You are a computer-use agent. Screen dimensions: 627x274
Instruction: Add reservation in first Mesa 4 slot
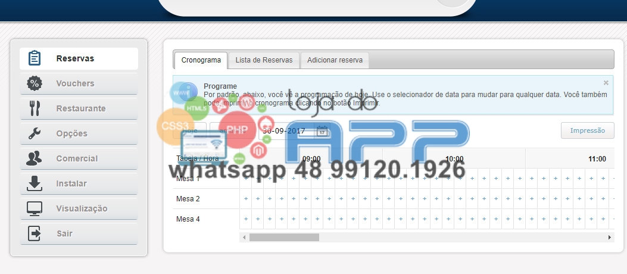click(x=245, y=219)
